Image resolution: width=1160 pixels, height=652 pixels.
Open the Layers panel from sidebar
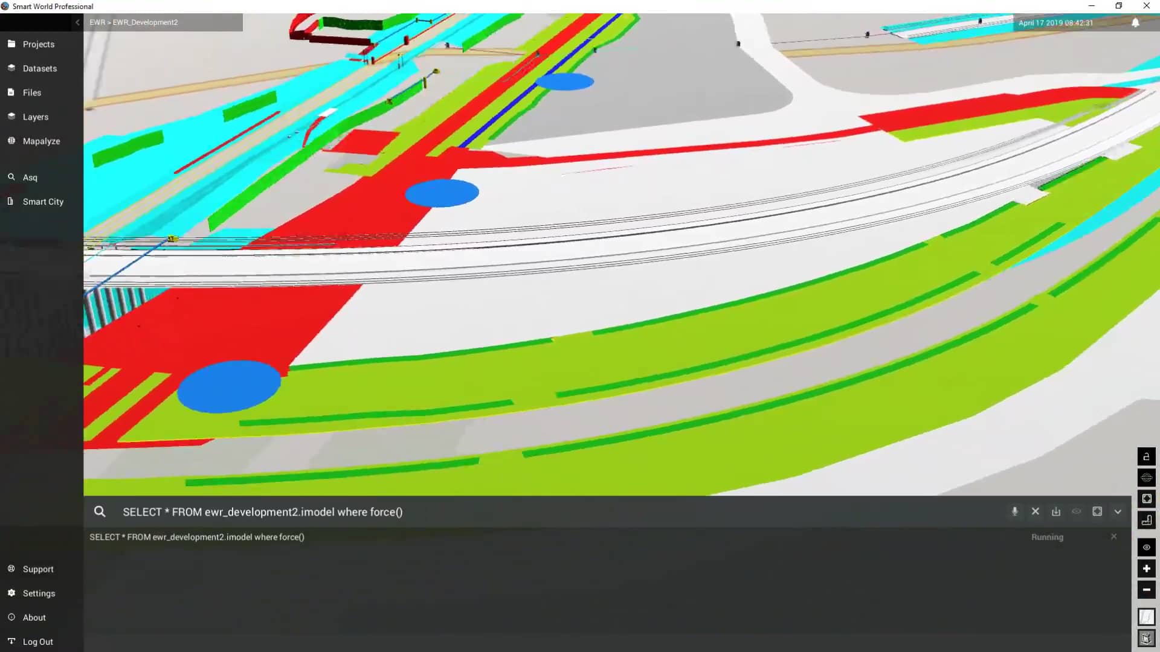[x=35, y=117]
